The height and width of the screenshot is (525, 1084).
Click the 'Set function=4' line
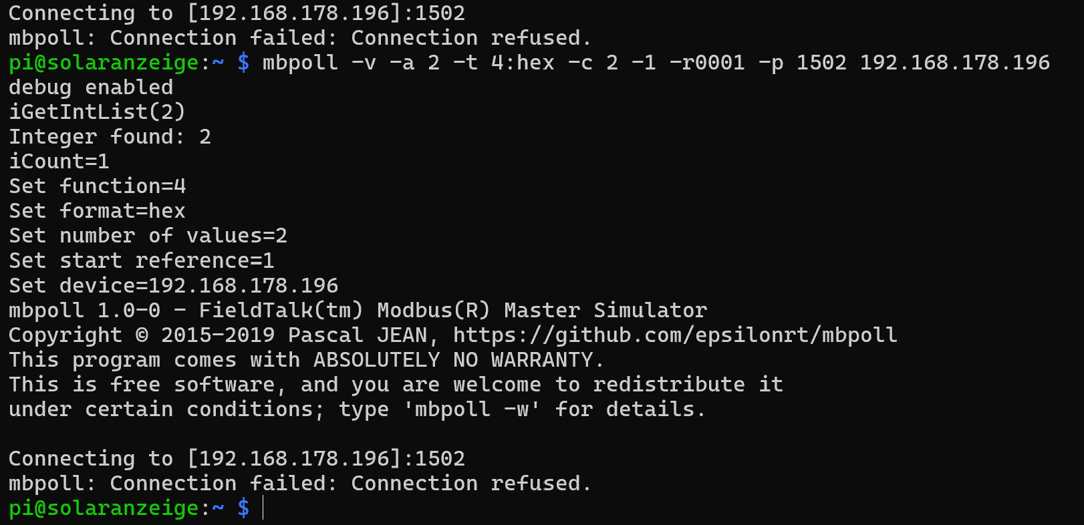(97, 186)
